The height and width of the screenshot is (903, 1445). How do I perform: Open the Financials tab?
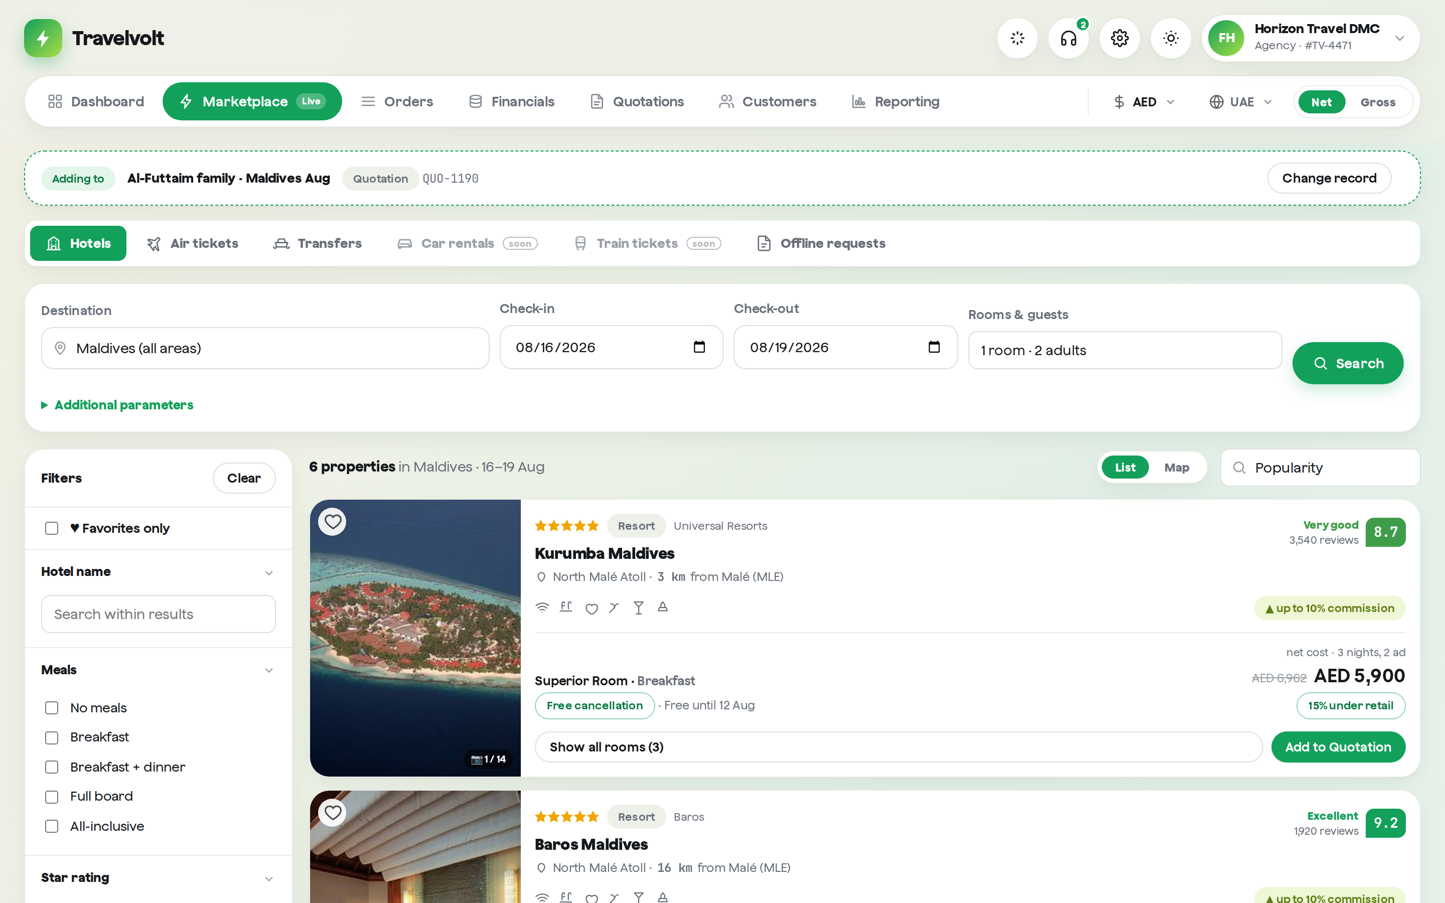512,101
